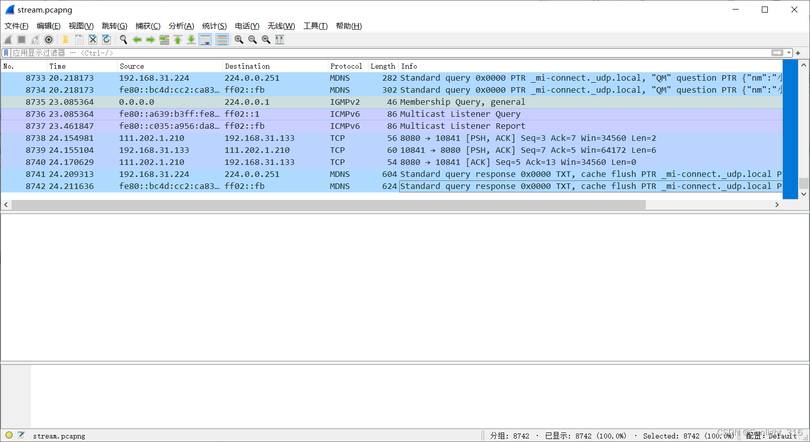
Task: Open the 捕获(C) menu
Action: 148,26
